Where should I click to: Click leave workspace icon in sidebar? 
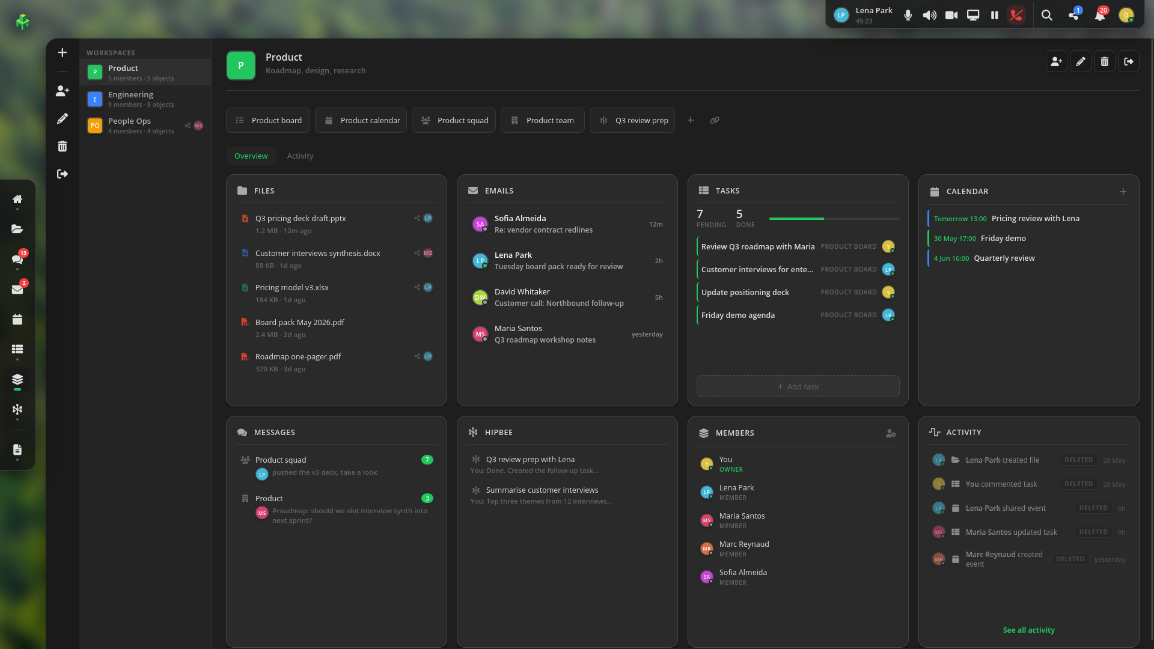click(63, 174)
